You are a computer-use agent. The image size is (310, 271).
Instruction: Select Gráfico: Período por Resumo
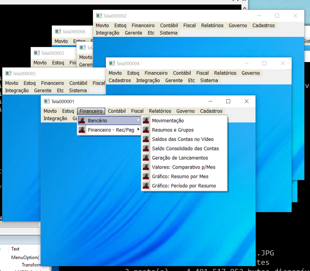[x=184, y=186]
